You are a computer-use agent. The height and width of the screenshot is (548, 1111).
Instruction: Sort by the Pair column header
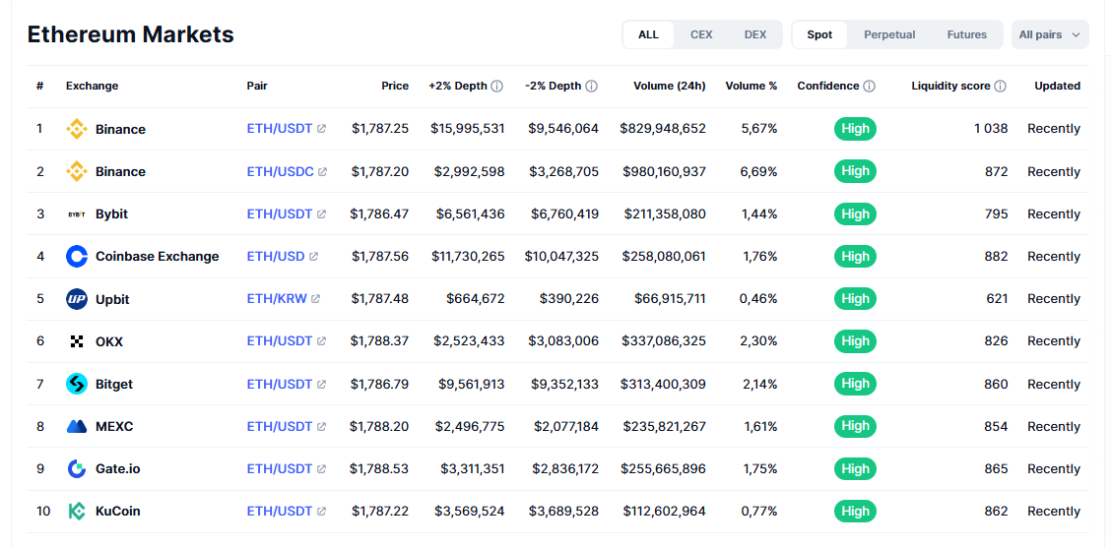click(257, 86)
